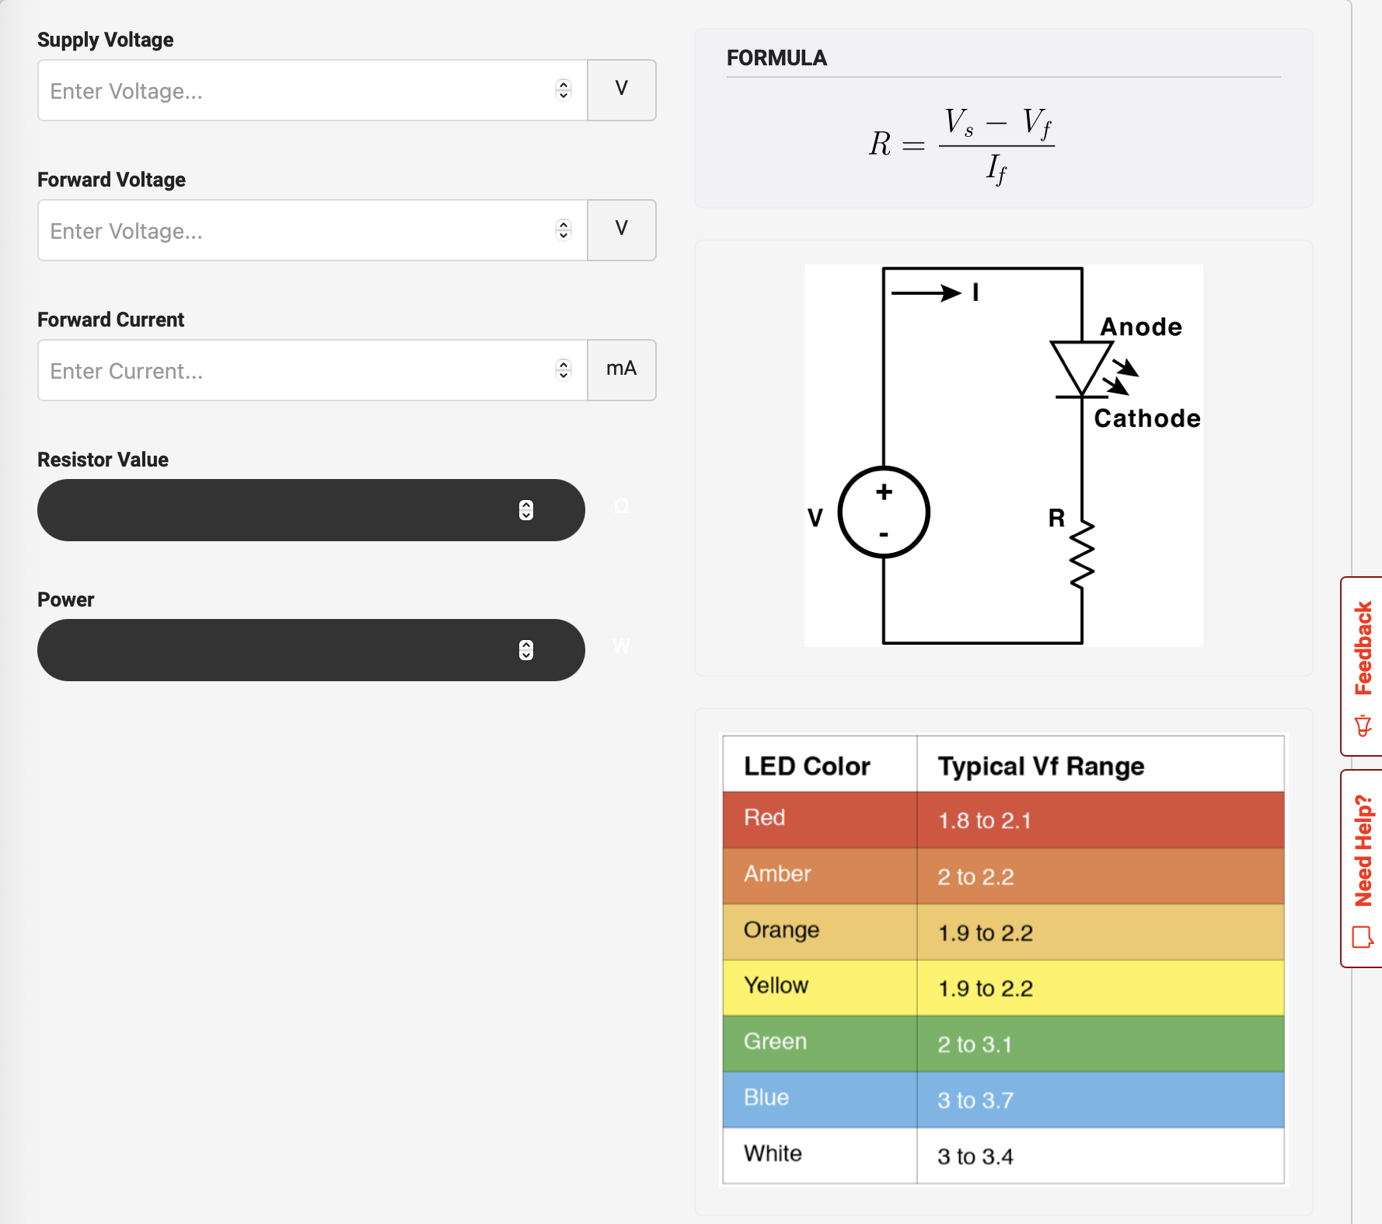
Task: Click the 'White' table cell
Action: [x=820, y=1156]
